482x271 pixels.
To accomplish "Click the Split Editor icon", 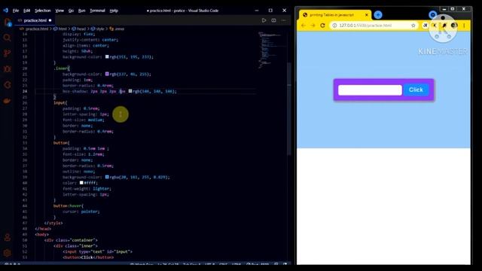I will coord(273,20).
